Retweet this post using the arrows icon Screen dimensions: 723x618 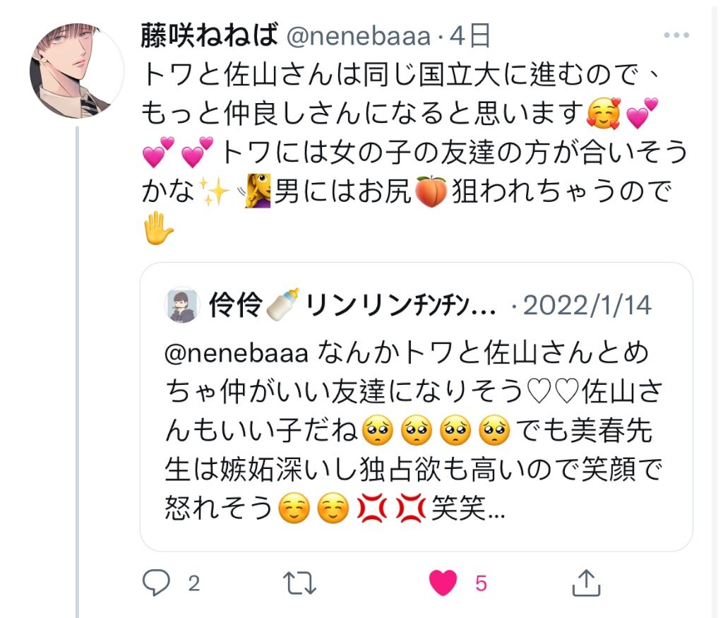click(299, 583)
